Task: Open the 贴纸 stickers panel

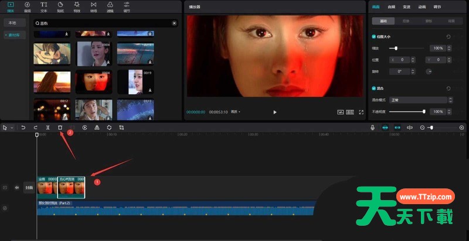Action: click(61, 7)
